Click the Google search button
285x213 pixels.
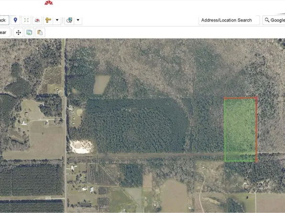pos(274,20)
